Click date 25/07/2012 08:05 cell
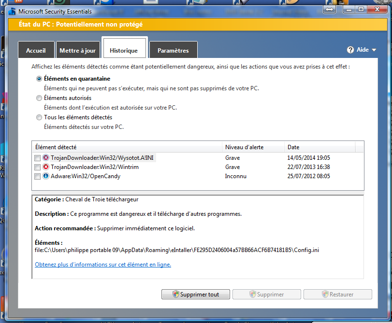The width and height of the screenshot is (392, 323). pyautogui.click(x=308, y=176)
